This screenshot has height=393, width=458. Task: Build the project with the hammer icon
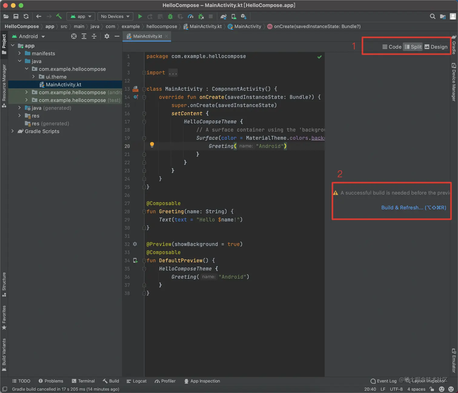59,16
